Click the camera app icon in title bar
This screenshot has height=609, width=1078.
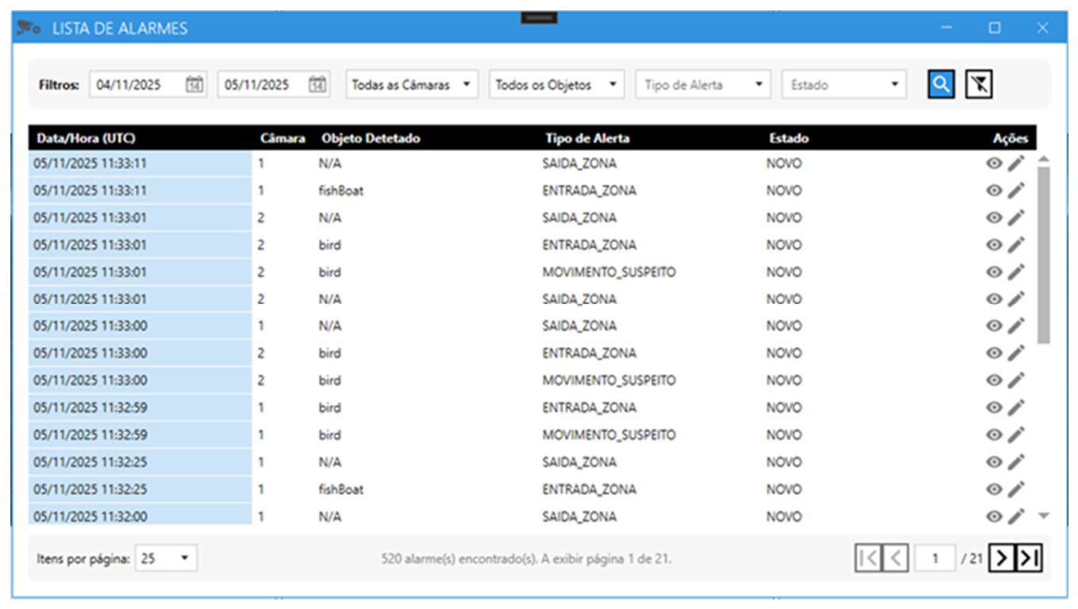[29, 29]
